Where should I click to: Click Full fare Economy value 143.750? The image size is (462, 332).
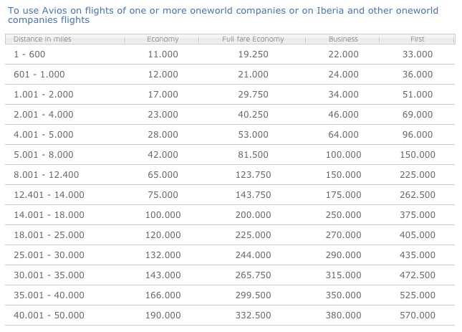[253, 195]
